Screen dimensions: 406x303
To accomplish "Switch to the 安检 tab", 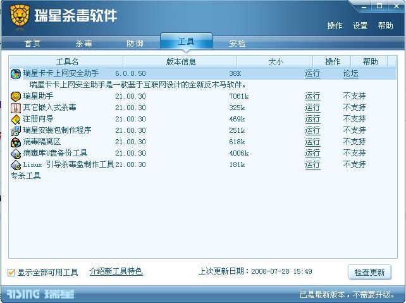I will pyautogui.click(x=237, y=43).
